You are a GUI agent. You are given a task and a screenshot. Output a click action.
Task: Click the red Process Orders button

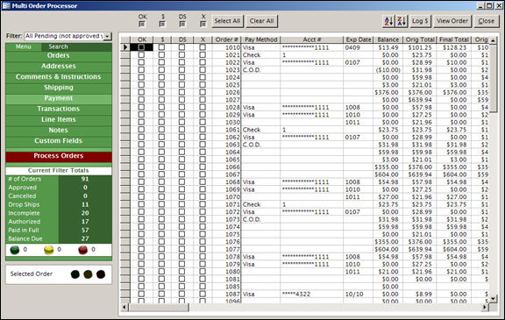point(59,156)
